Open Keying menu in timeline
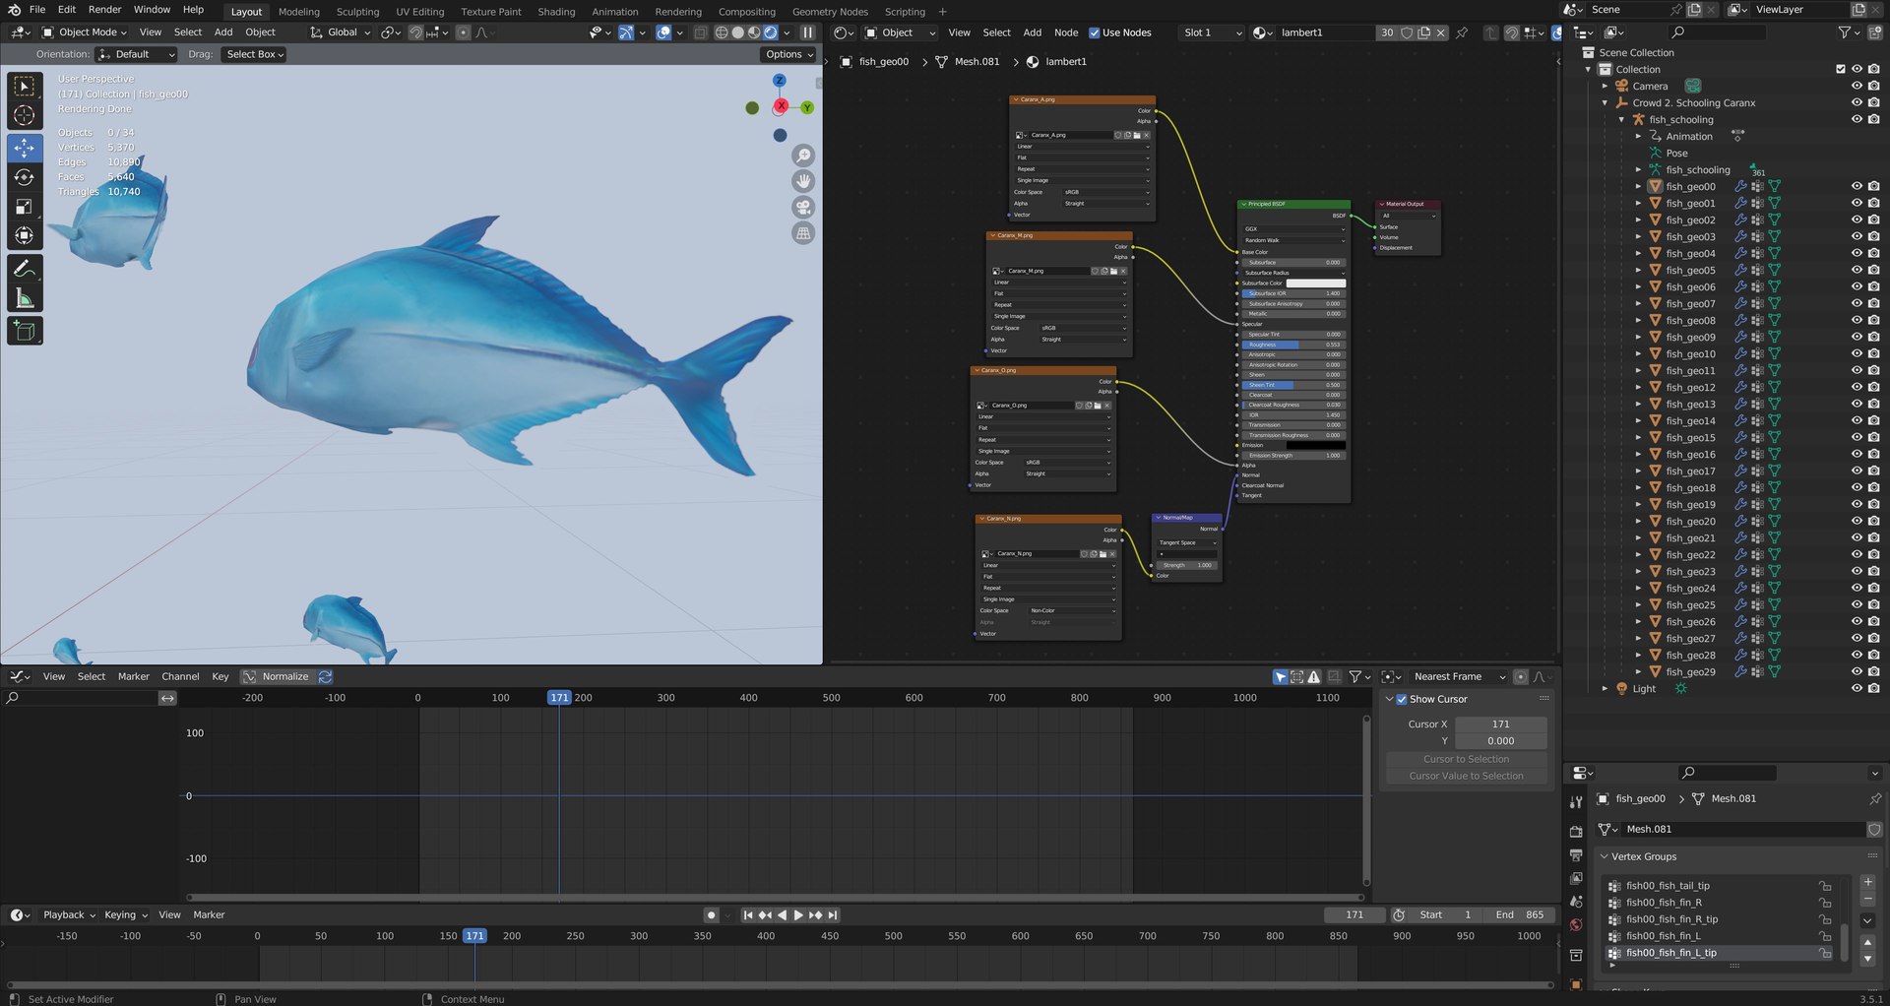This screenshot has width=1890, height=1006. (125, 915)
